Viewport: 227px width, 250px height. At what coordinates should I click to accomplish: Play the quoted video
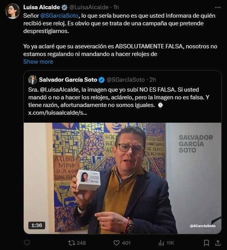(x=122, y=178)
